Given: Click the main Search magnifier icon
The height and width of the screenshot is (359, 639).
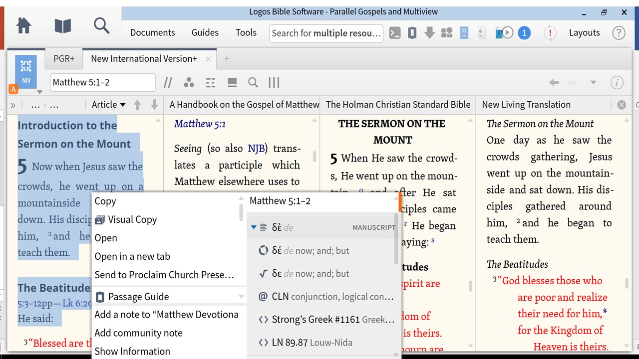Looking at the screenshot, I should coord(101,25).
